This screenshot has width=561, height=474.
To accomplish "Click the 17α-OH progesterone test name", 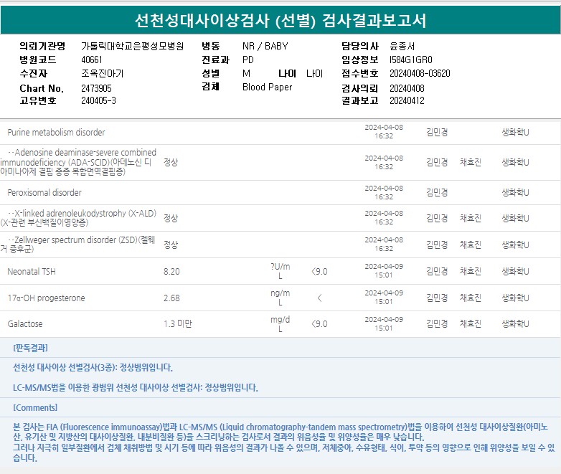I will pyautogui.click(x=46, y=298).
